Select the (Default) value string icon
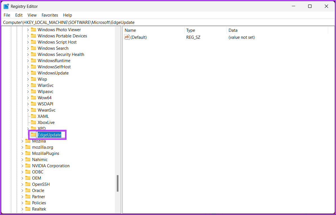Image resolution: width=336 pixels, height=215 pixels. click(127, 37)
